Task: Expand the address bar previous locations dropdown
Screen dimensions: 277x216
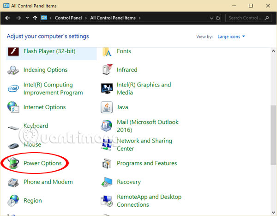Action: 211,18
